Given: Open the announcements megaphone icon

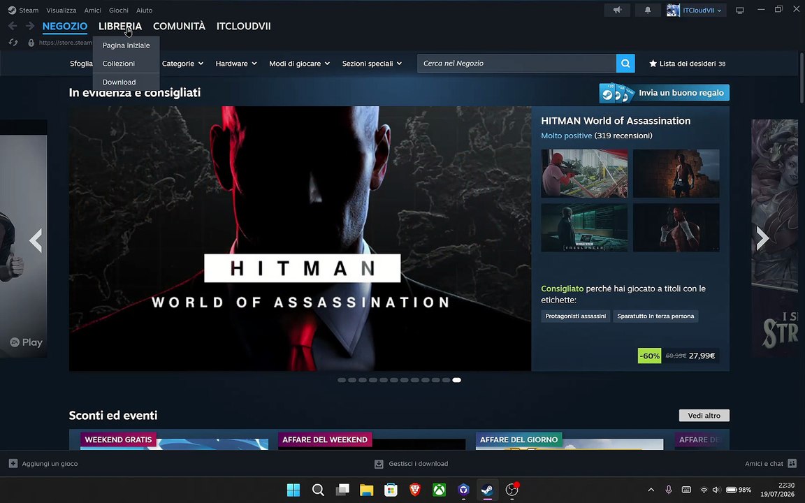Looking at the screenshot, I should tap(617, 10).
